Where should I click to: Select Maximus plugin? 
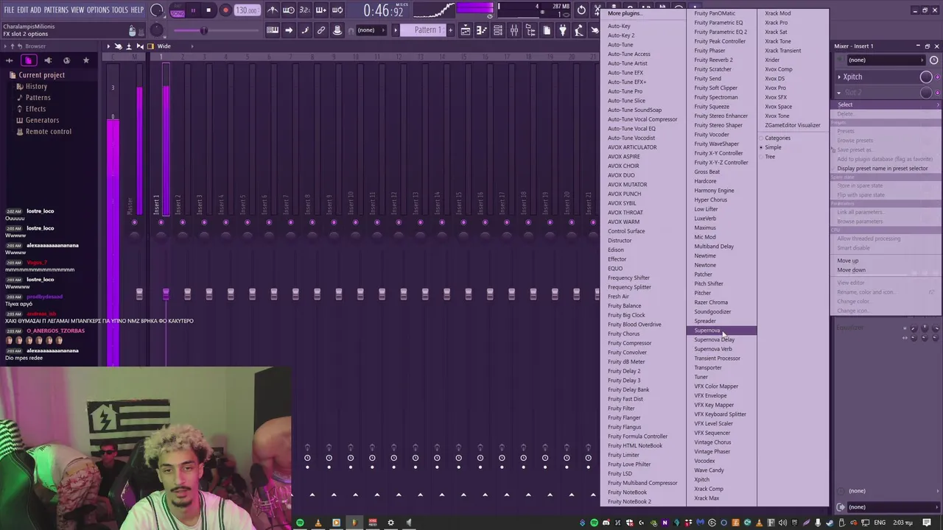(705, 227)
